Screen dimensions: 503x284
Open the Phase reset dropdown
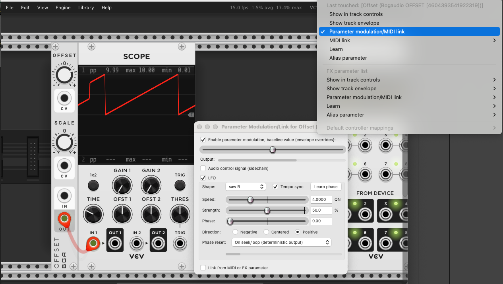[281, 242]
